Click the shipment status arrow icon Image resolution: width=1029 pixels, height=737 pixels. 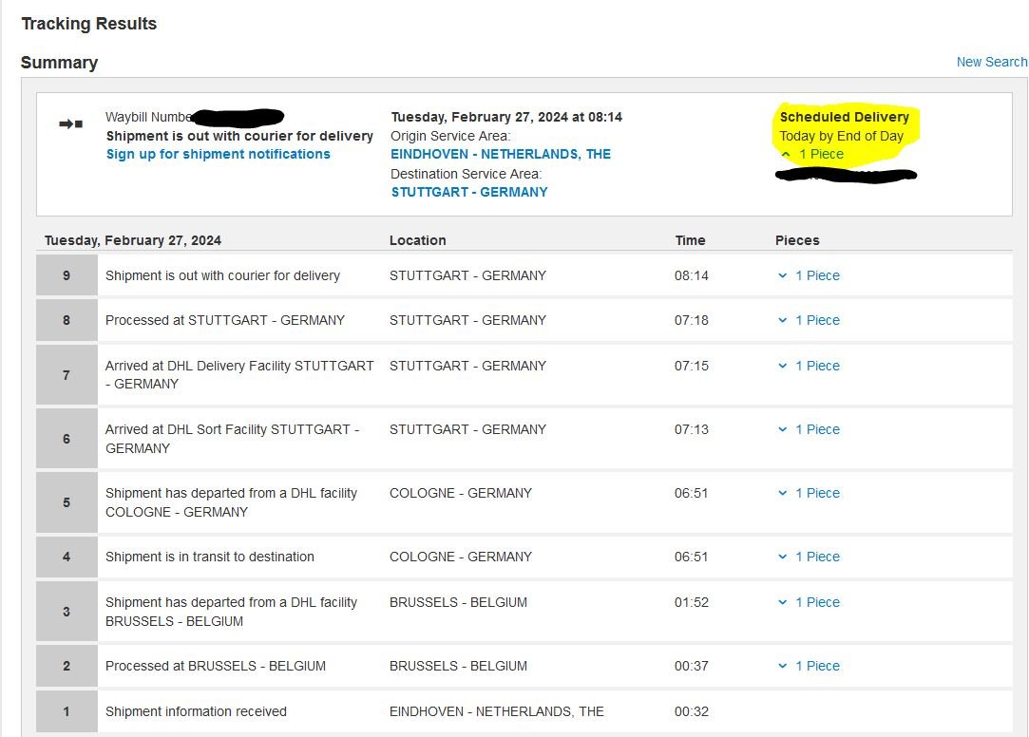(x=71, y=123)
